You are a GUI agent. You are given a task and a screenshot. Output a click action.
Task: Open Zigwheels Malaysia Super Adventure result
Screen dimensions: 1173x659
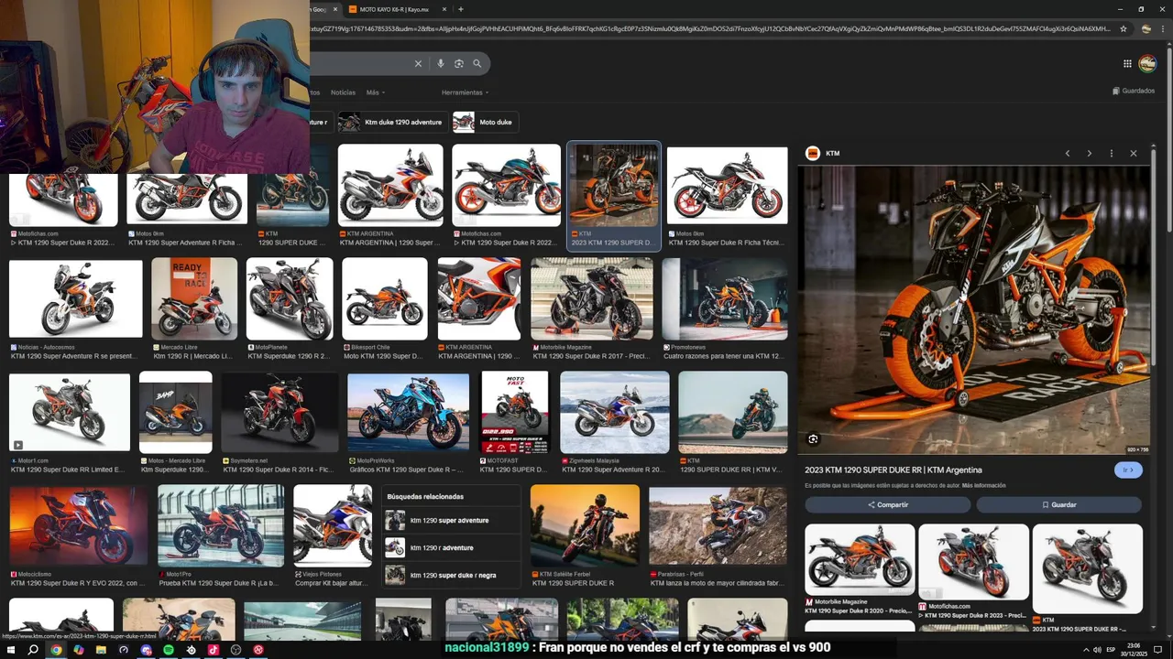pos(615,412)
